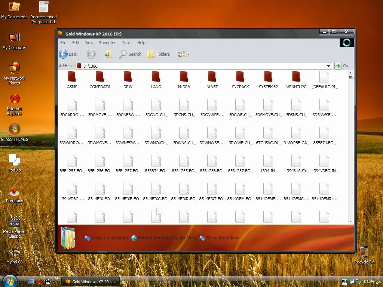Open the View menu
Screen dimensions: 383x287
[x=89, y=43]
